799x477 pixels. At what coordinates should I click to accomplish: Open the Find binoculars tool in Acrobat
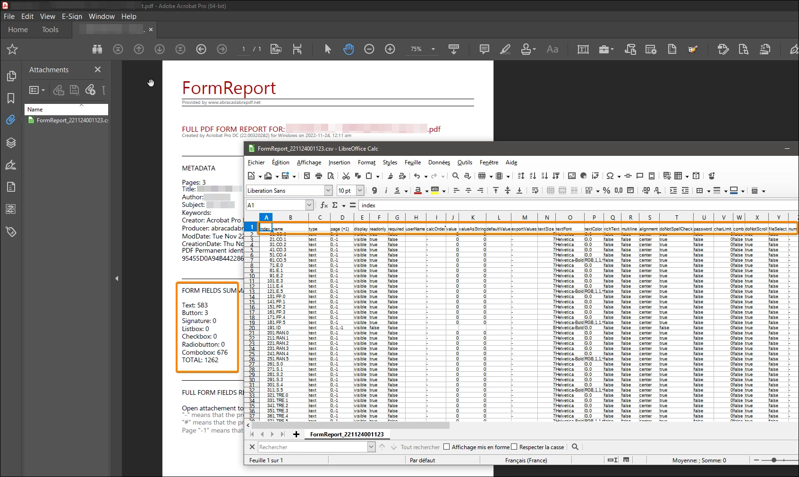click(97, 49)
